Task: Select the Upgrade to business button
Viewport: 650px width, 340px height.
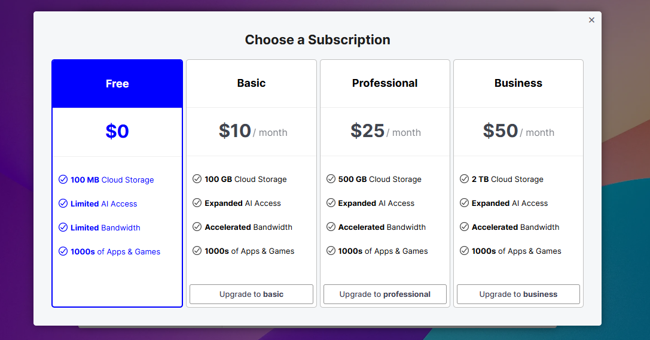Action: pos(518,295)
